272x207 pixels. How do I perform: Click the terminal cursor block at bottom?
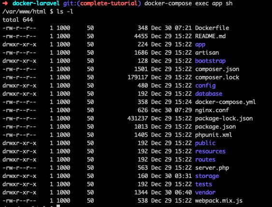[x=58, y=206]
